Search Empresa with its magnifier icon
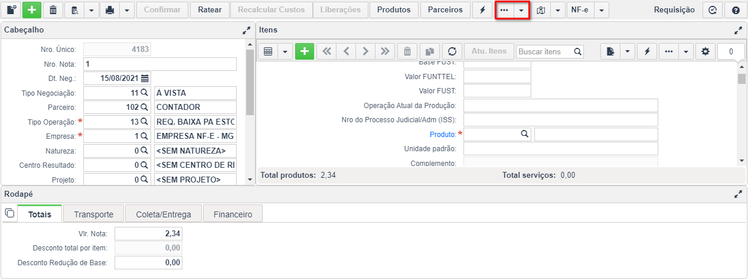 (145, 136)
